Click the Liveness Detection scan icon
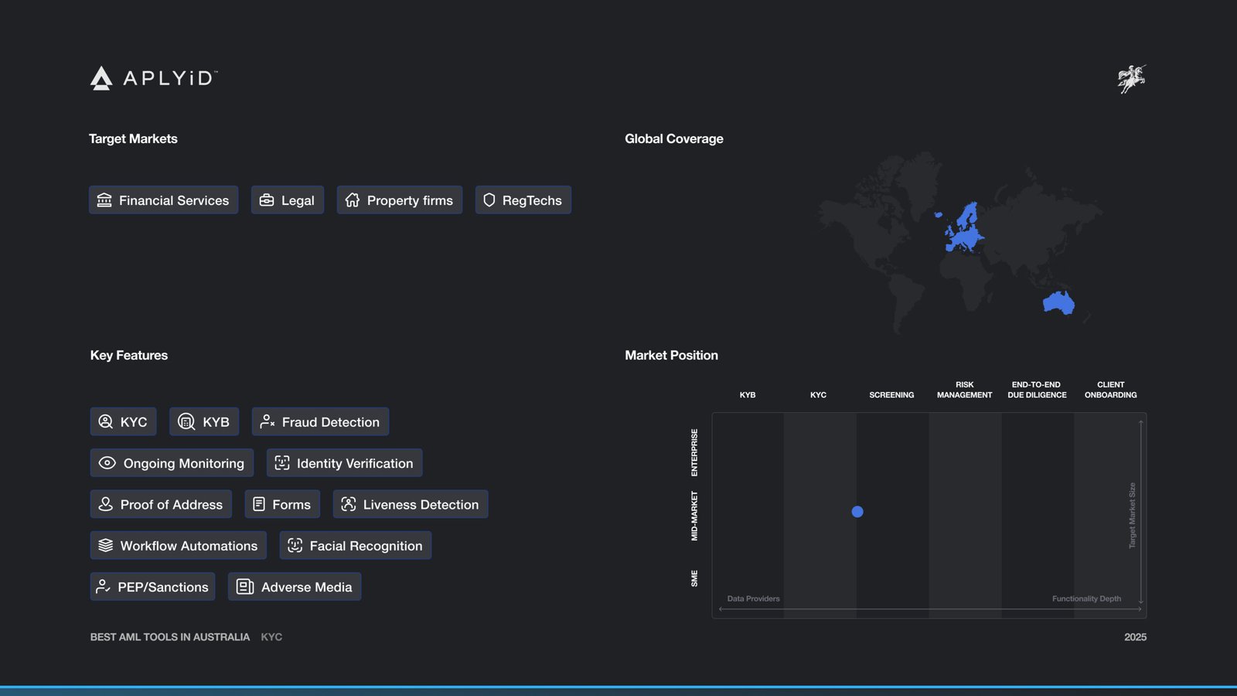The image size is (1237, 696). [x=349, y=504]
